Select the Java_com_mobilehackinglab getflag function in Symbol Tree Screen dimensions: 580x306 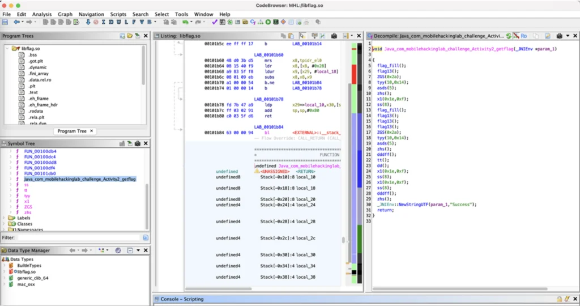pos(80,179)
